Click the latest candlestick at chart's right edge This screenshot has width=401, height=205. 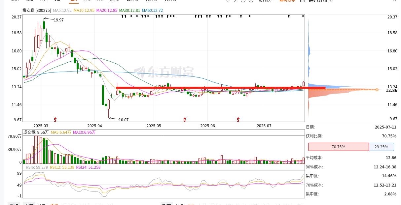click(303, 84)
